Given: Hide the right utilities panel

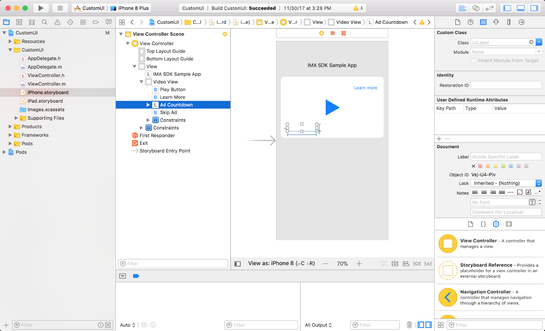Looking at the screenshot, I should click(534, 8).
